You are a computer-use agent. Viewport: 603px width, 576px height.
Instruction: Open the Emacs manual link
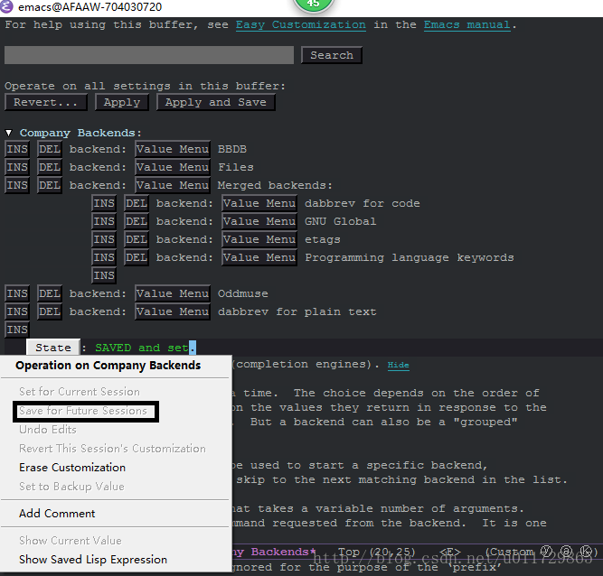(x=466, y=25)
